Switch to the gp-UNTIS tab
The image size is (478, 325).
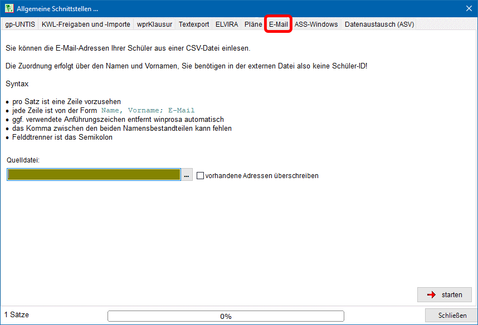[20, 24]
